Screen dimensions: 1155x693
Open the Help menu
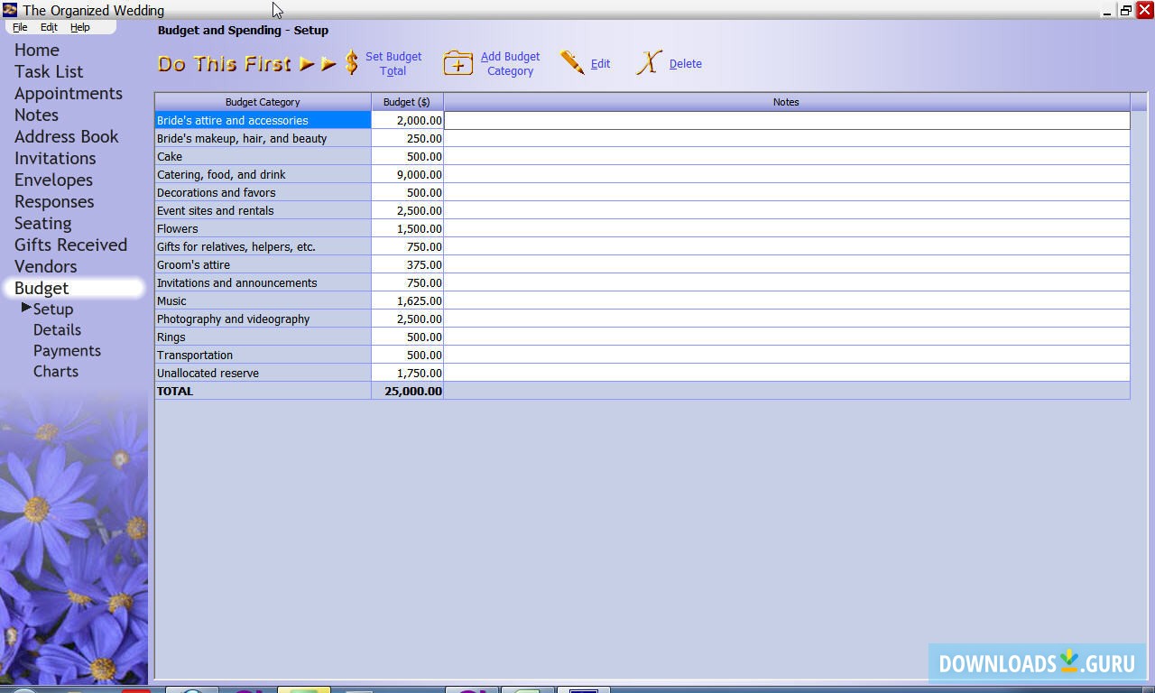[80, 27]
